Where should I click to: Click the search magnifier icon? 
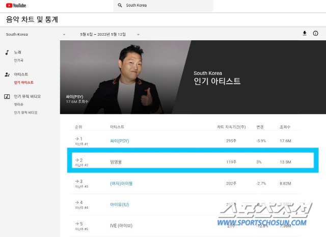[x=120, y=5]
